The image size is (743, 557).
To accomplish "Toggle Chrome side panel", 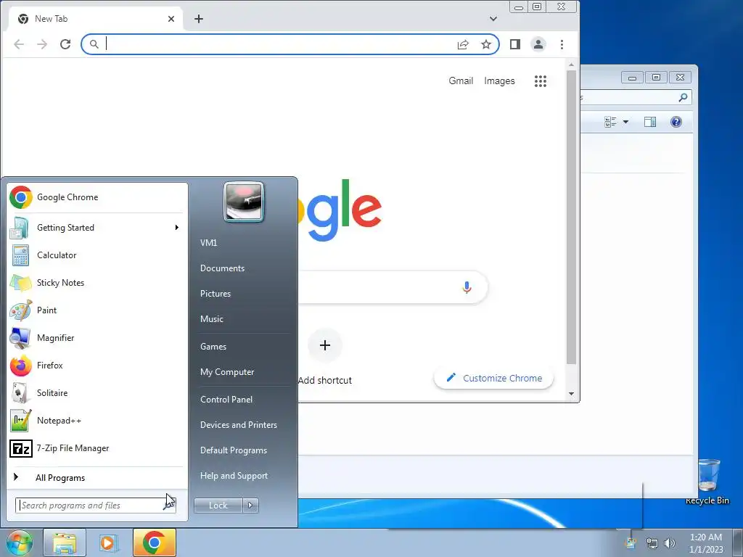I will point(515,44).
